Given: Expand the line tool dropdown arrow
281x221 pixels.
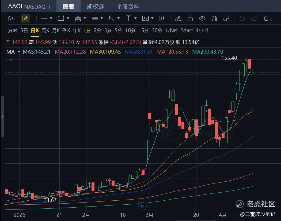Looking at the screenshot, I should (51, 18).
